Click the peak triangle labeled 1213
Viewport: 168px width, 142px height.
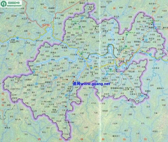[53, 70]
